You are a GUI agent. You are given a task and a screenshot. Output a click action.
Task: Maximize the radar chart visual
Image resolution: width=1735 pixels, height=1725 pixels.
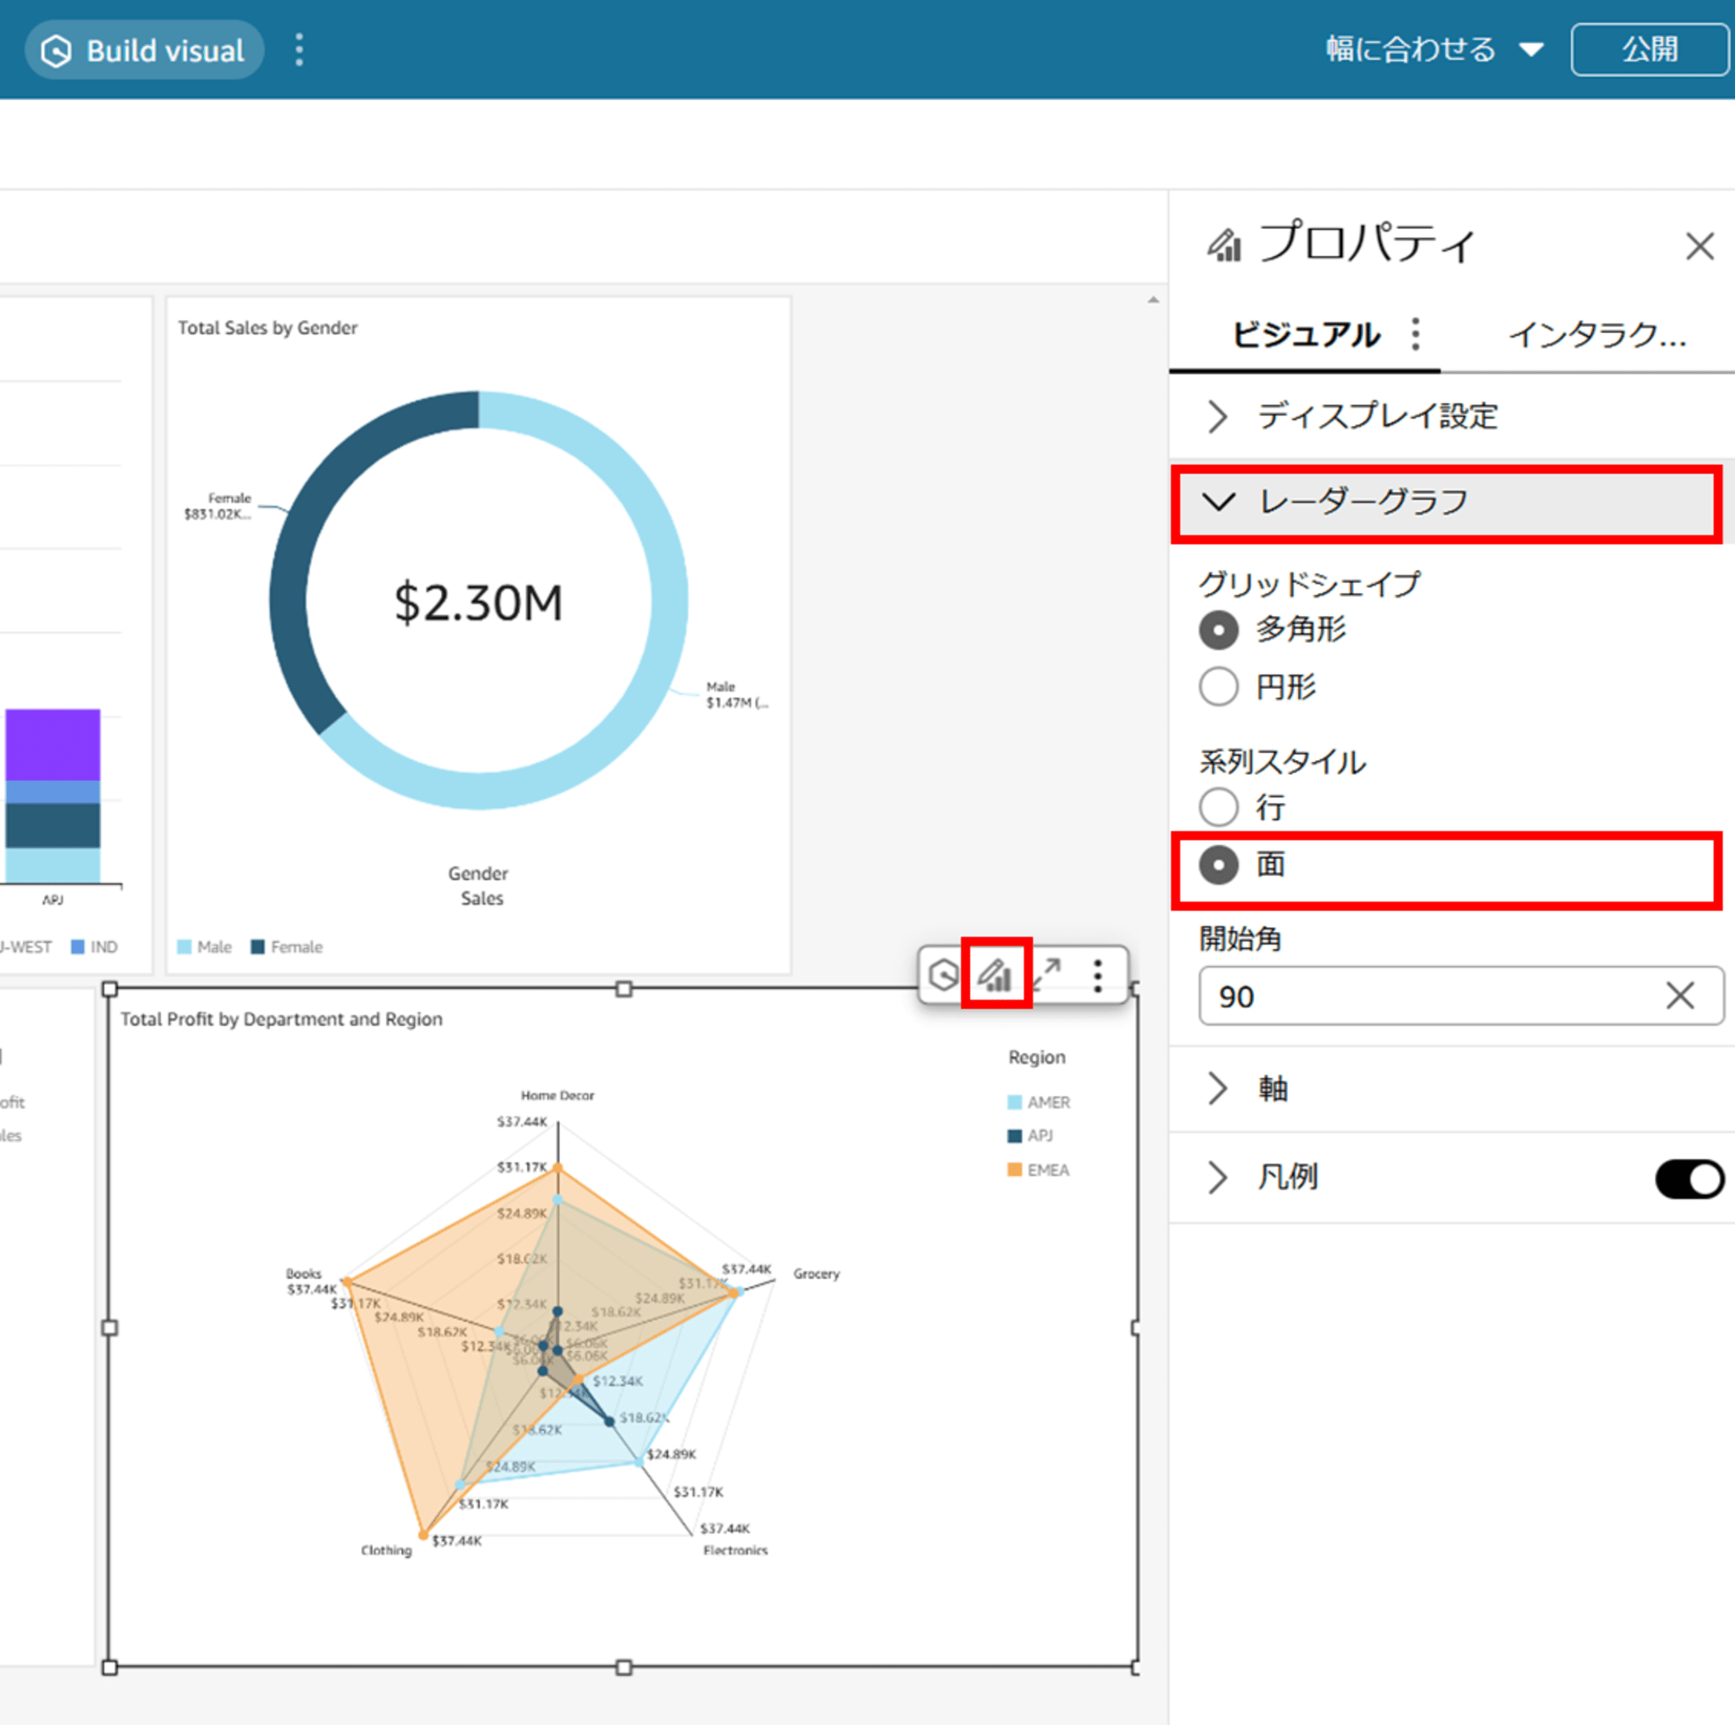[x=1046, y=974]
